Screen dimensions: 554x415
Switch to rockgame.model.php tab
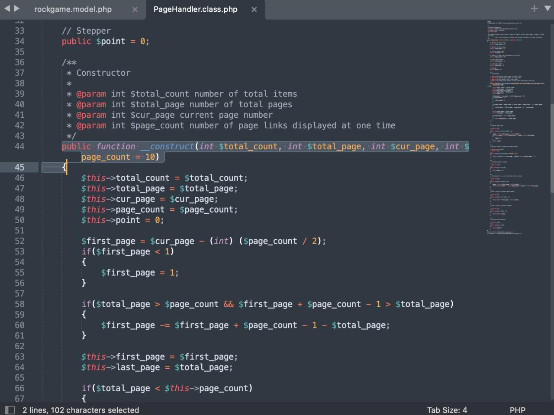[x=73, y=9]
